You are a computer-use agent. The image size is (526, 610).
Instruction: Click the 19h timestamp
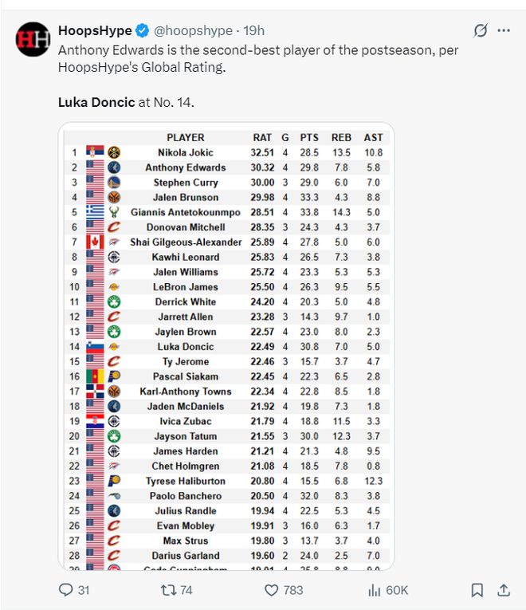pyautogui.click(x=254, y=31)
